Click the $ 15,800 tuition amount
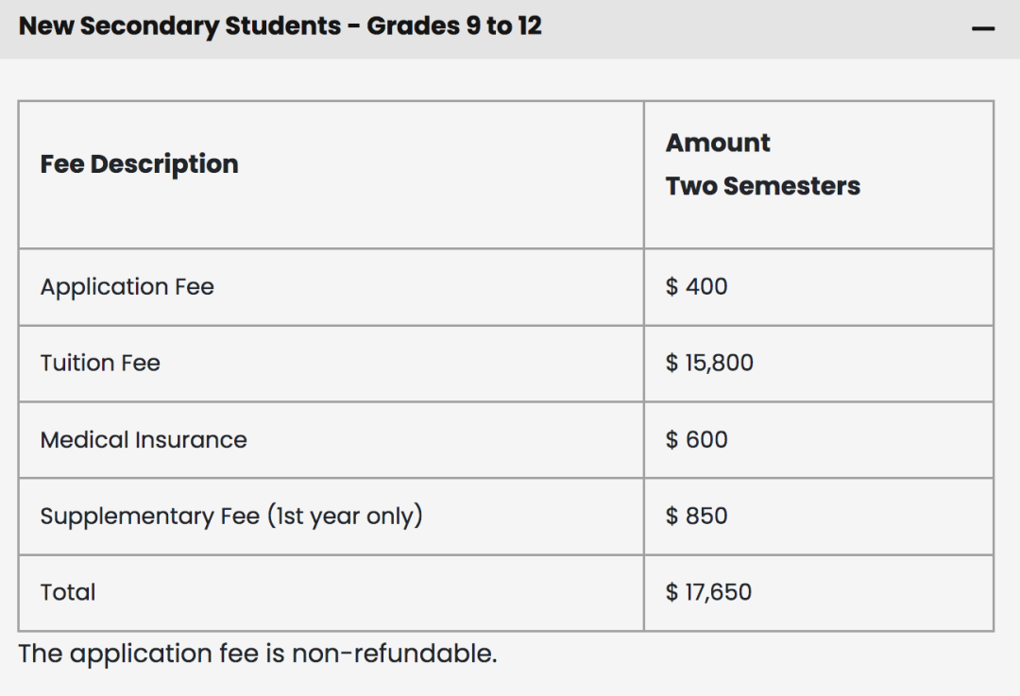This screenshot has height=696, width=1020. click(709, 364)
